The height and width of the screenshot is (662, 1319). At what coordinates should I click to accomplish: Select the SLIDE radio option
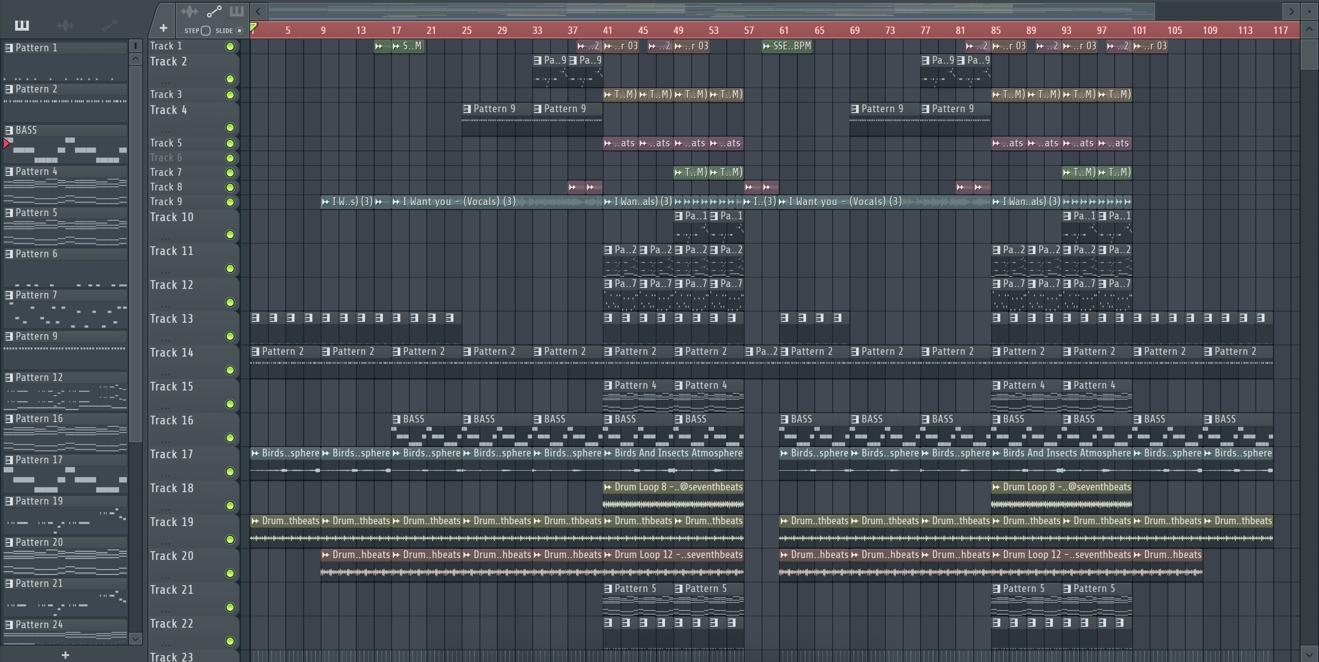(239, 31)
